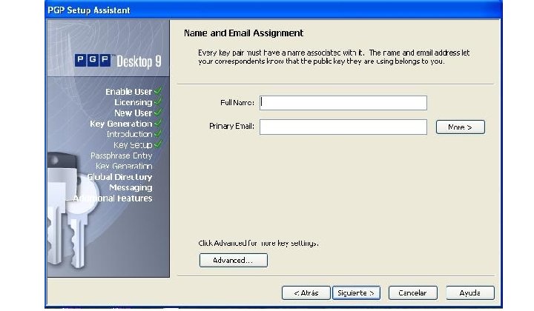The image size is (534, 311).
Task: Click the green checkmark beside Key Setup
Action: tap(158, 144)
